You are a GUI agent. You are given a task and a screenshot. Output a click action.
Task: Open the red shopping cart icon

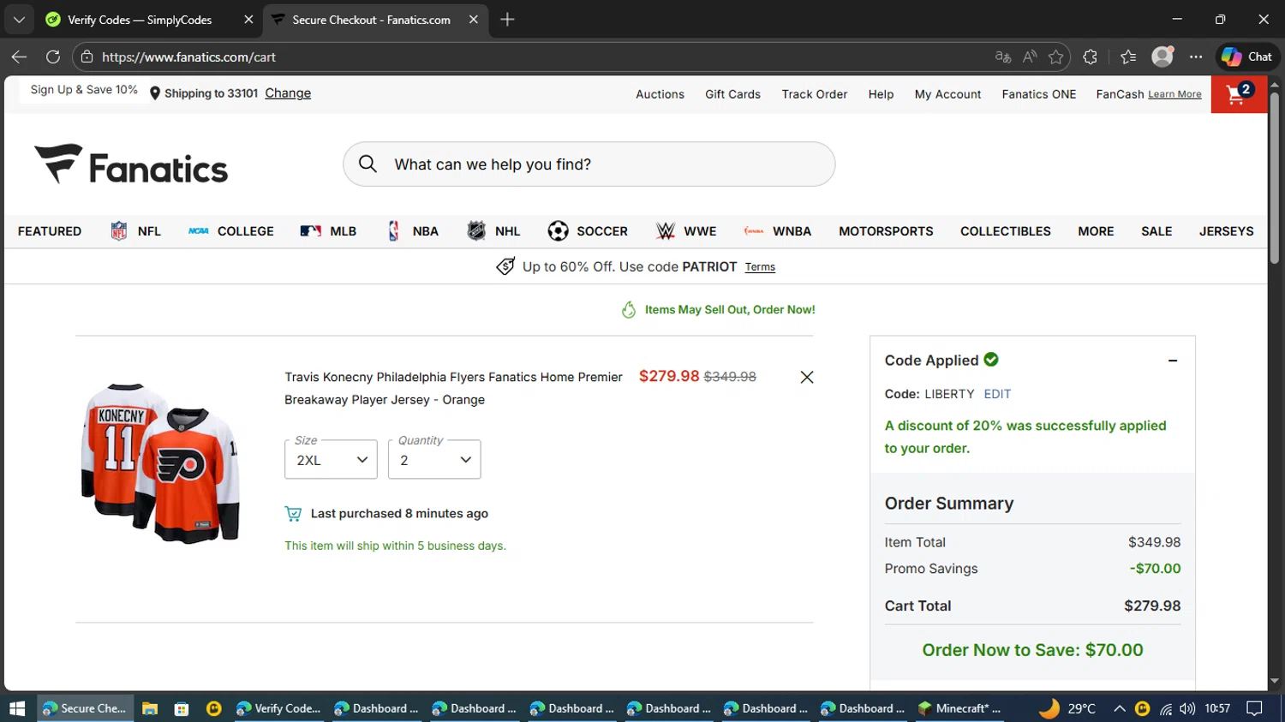coord(1239,94)
